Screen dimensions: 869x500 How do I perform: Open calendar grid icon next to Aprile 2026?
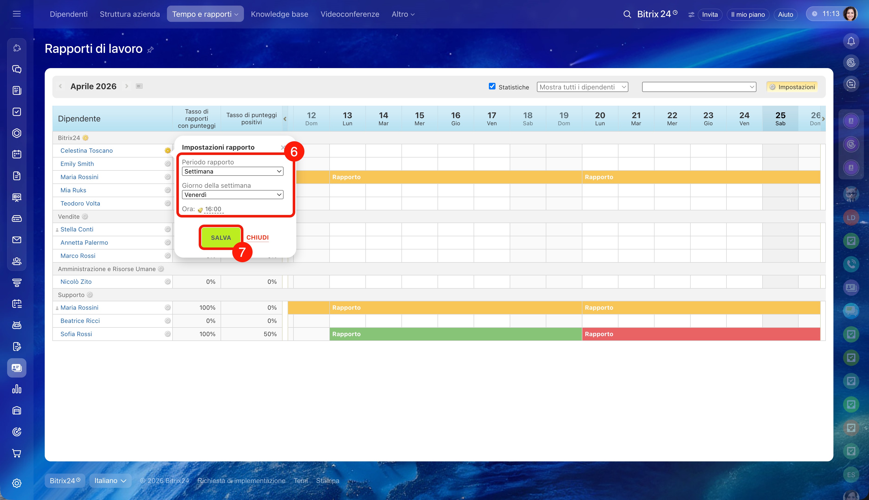(x=139, y=86)
